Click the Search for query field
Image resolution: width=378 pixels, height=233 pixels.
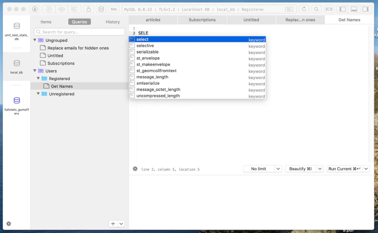pyautogui.click(x=79, y=32)
